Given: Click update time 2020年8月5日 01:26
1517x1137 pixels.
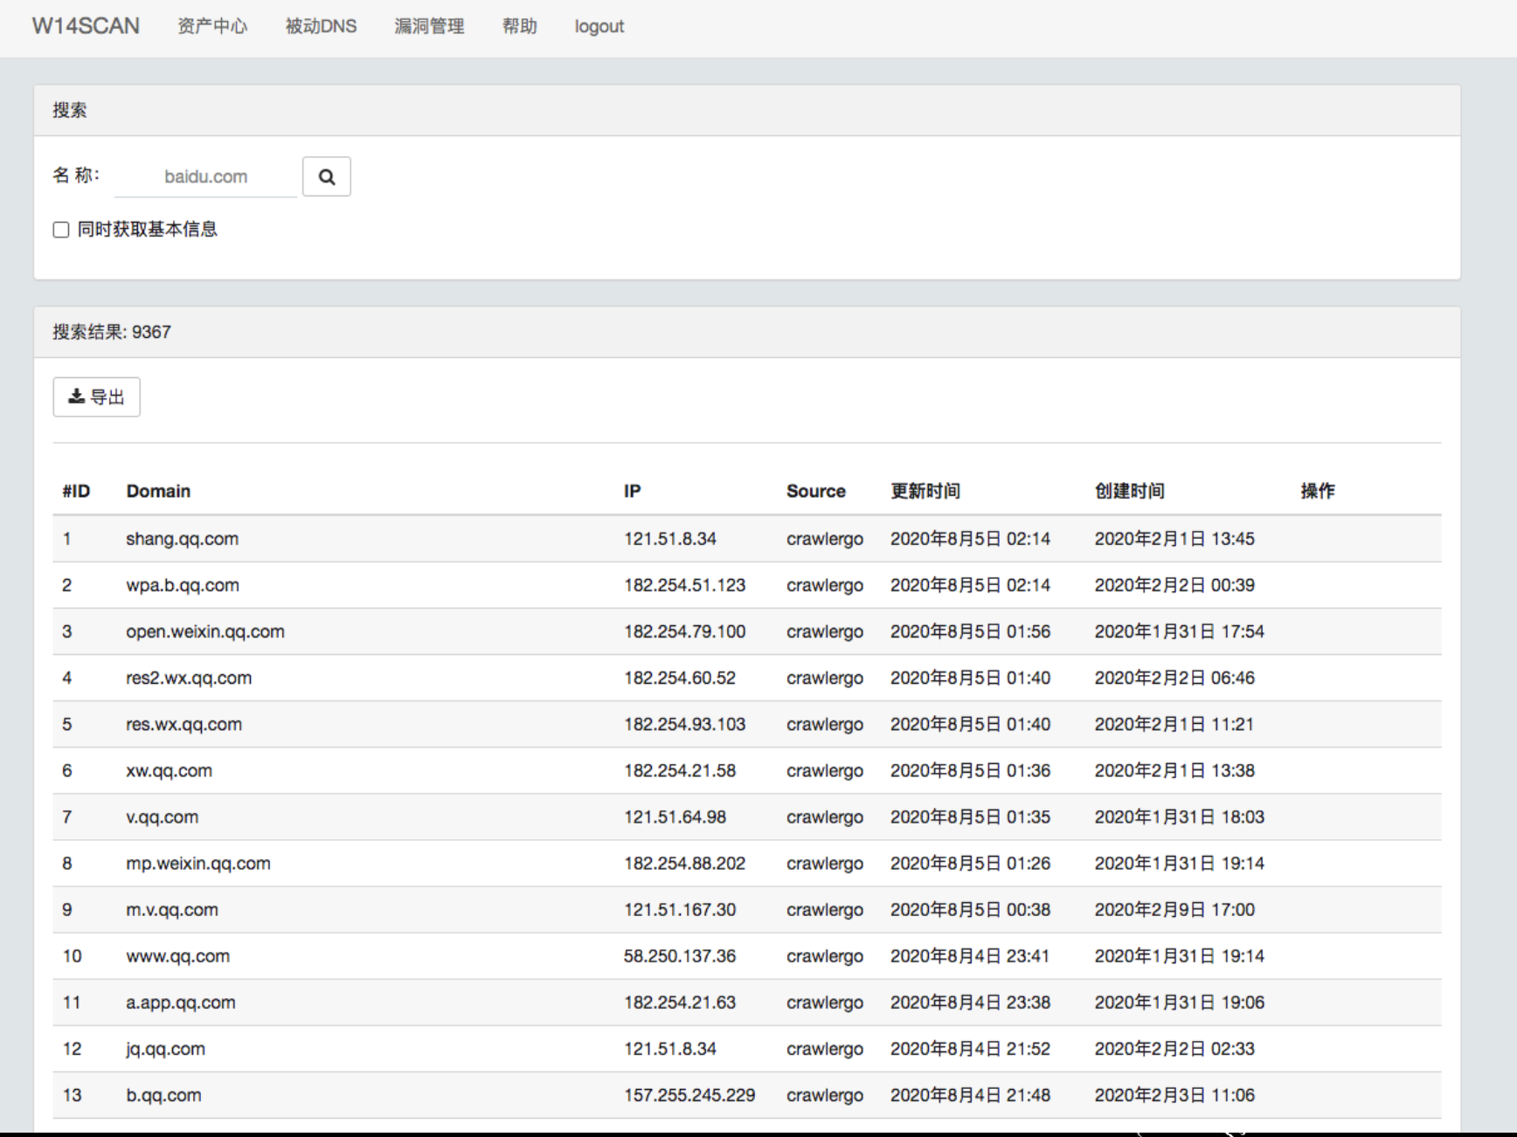Looking at the screenshot, I should click(970, 863).
